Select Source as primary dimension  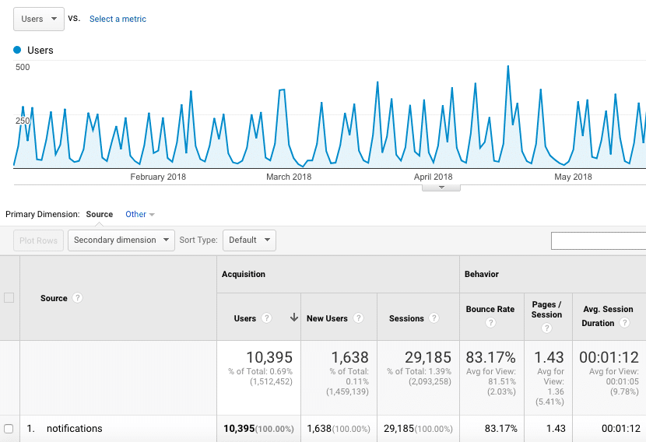(x=99, y=214)
